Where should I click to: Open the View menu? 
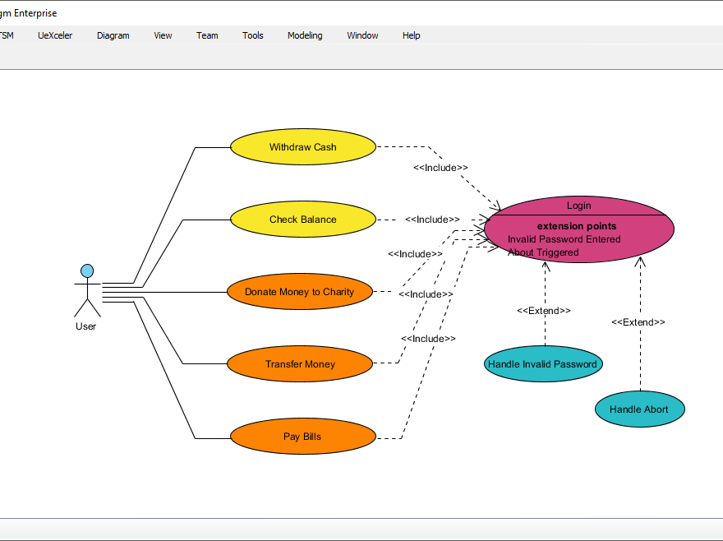[163, 35]
